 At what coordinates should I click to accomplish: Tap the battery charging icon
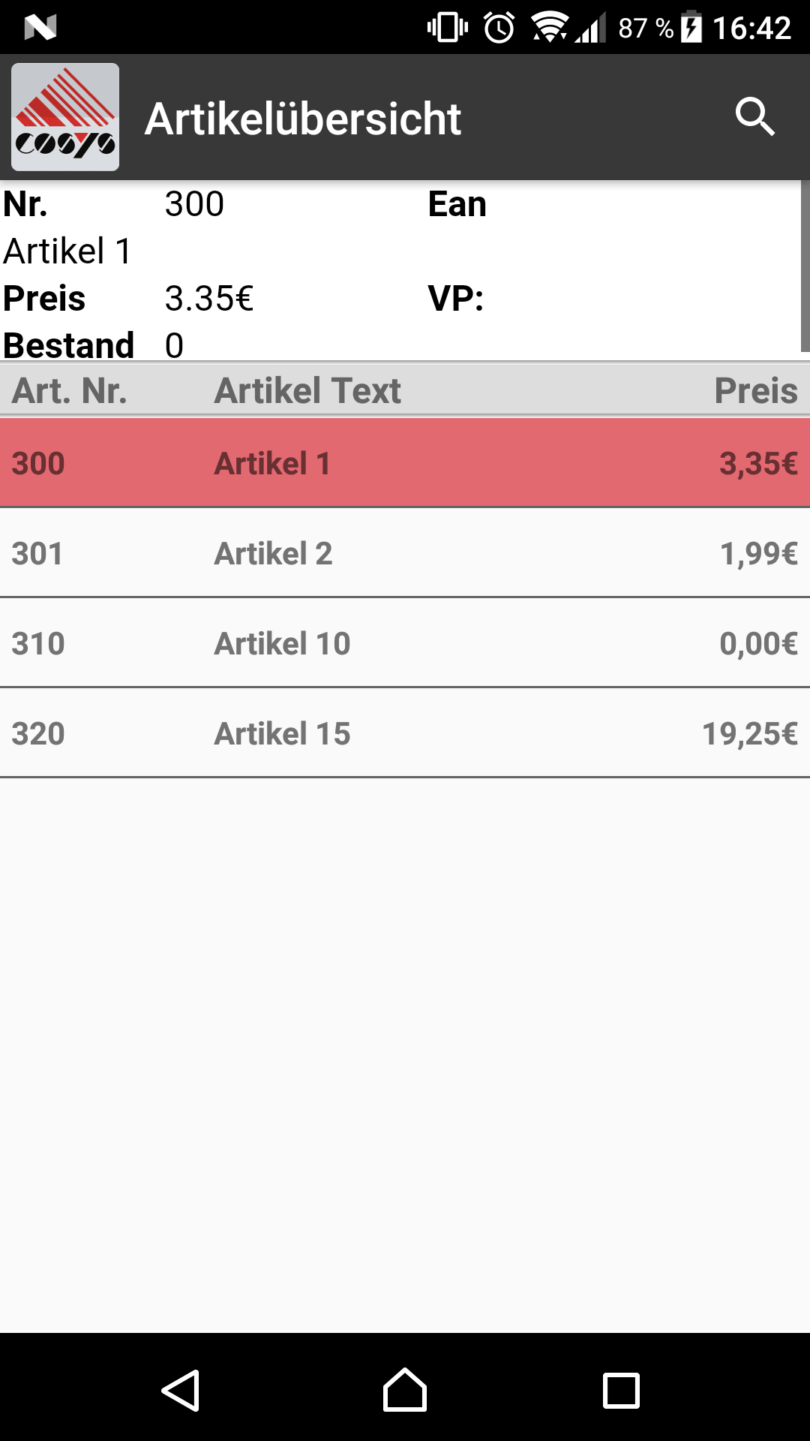click(x=691, y=27)
